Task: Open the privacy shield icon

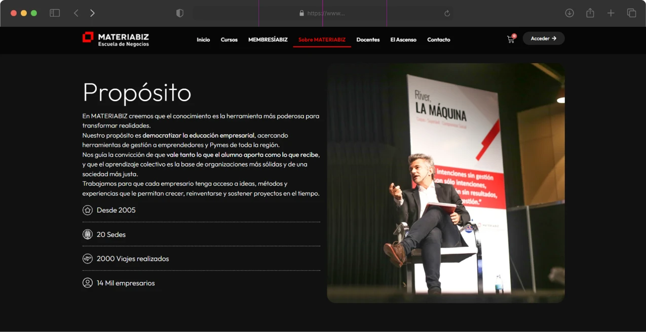Action: [180, 13]
